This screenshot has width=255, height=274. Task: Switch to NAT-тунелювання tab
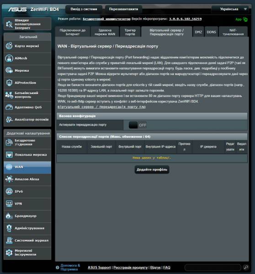click(x=233, y=32)
